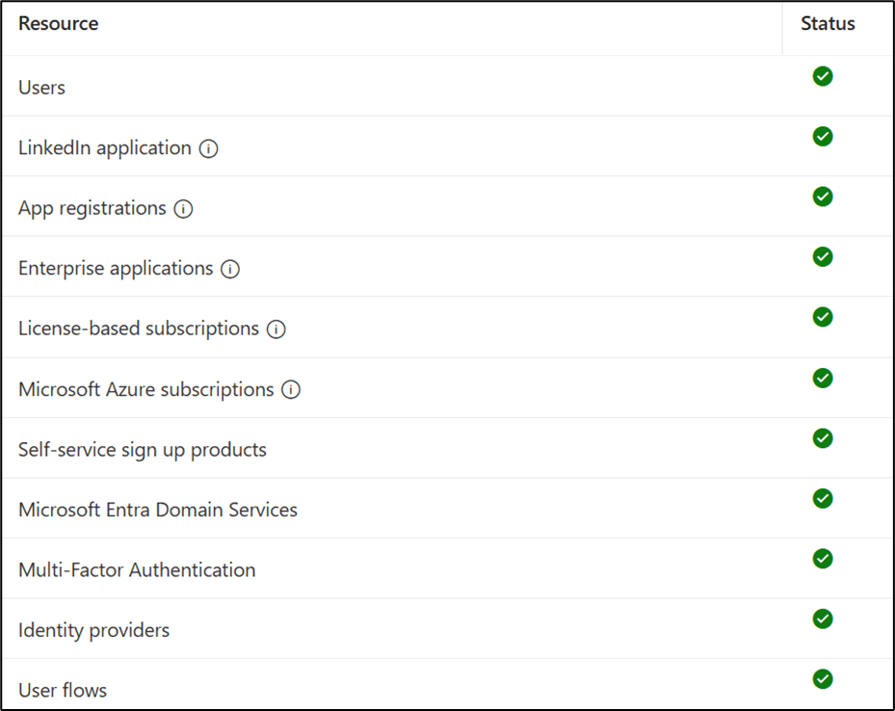Click the Status column header
This screenshot has height=711, width=895.
pyautogui.click(x=828, y=23)
